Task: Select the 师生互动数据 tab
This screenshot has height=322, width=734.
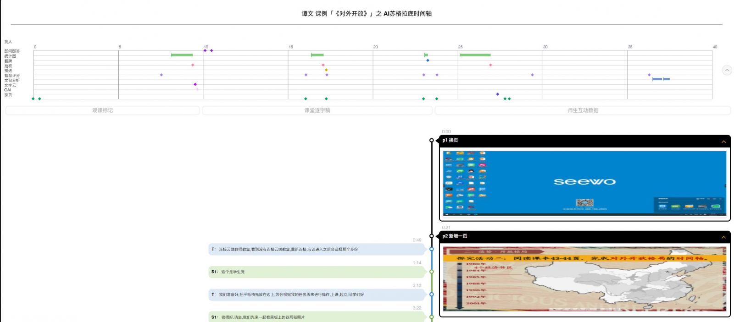Action: [583, 110]
